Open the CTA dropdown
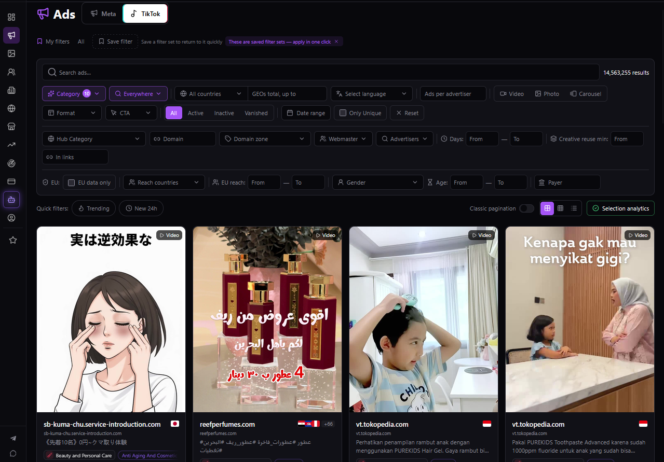Viewport: 664px width, 462px height. (131, 113)
